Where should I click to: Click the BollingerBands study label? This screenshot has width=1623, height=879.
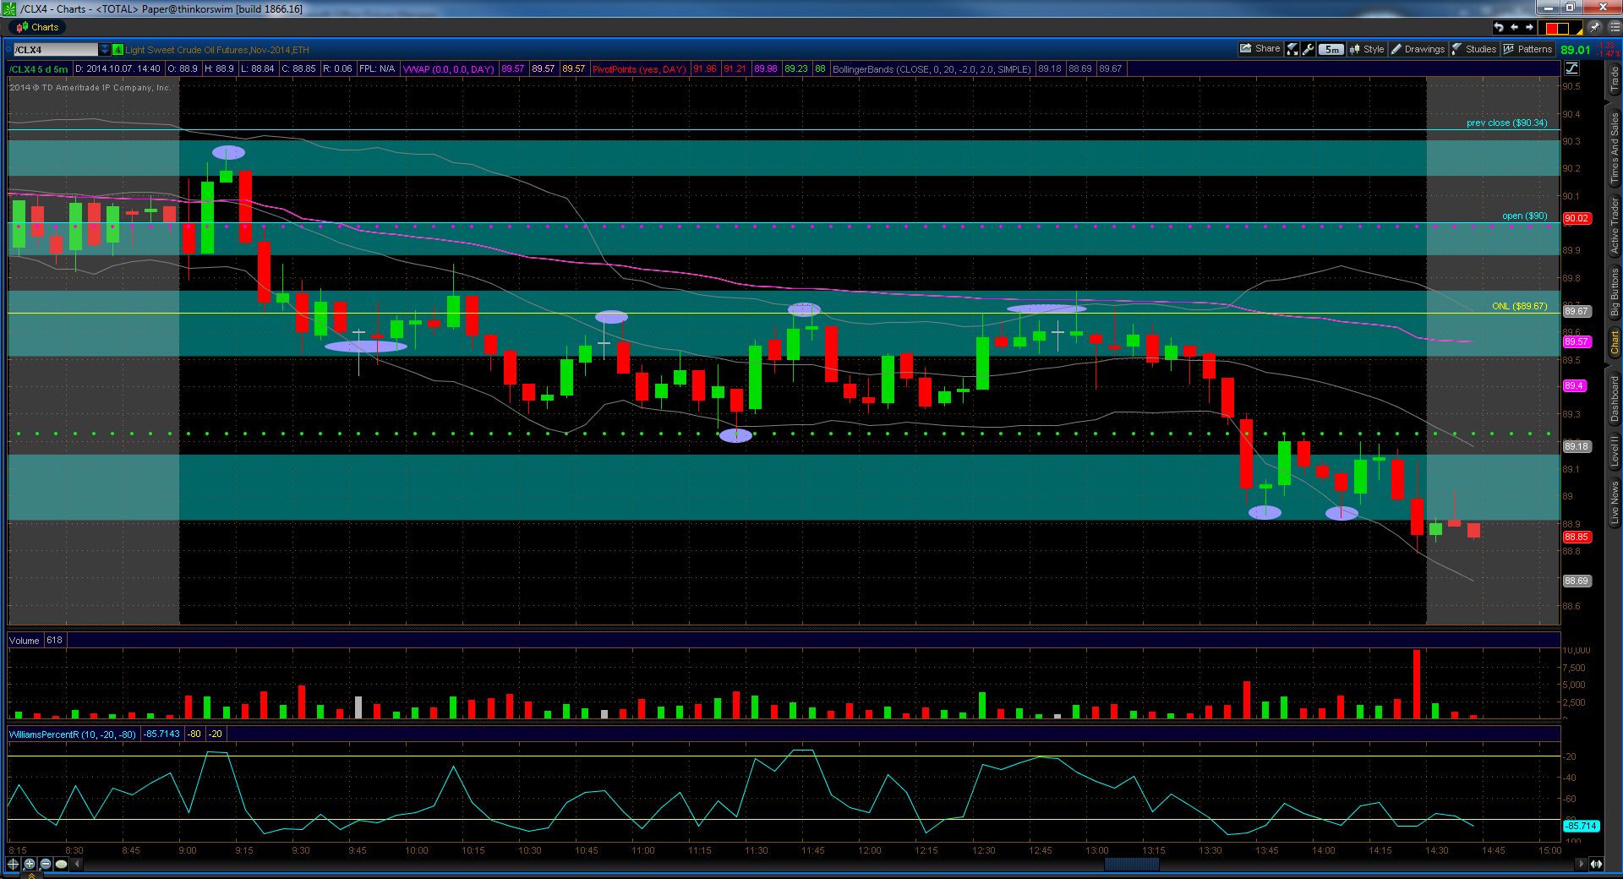tap(932, 69)
